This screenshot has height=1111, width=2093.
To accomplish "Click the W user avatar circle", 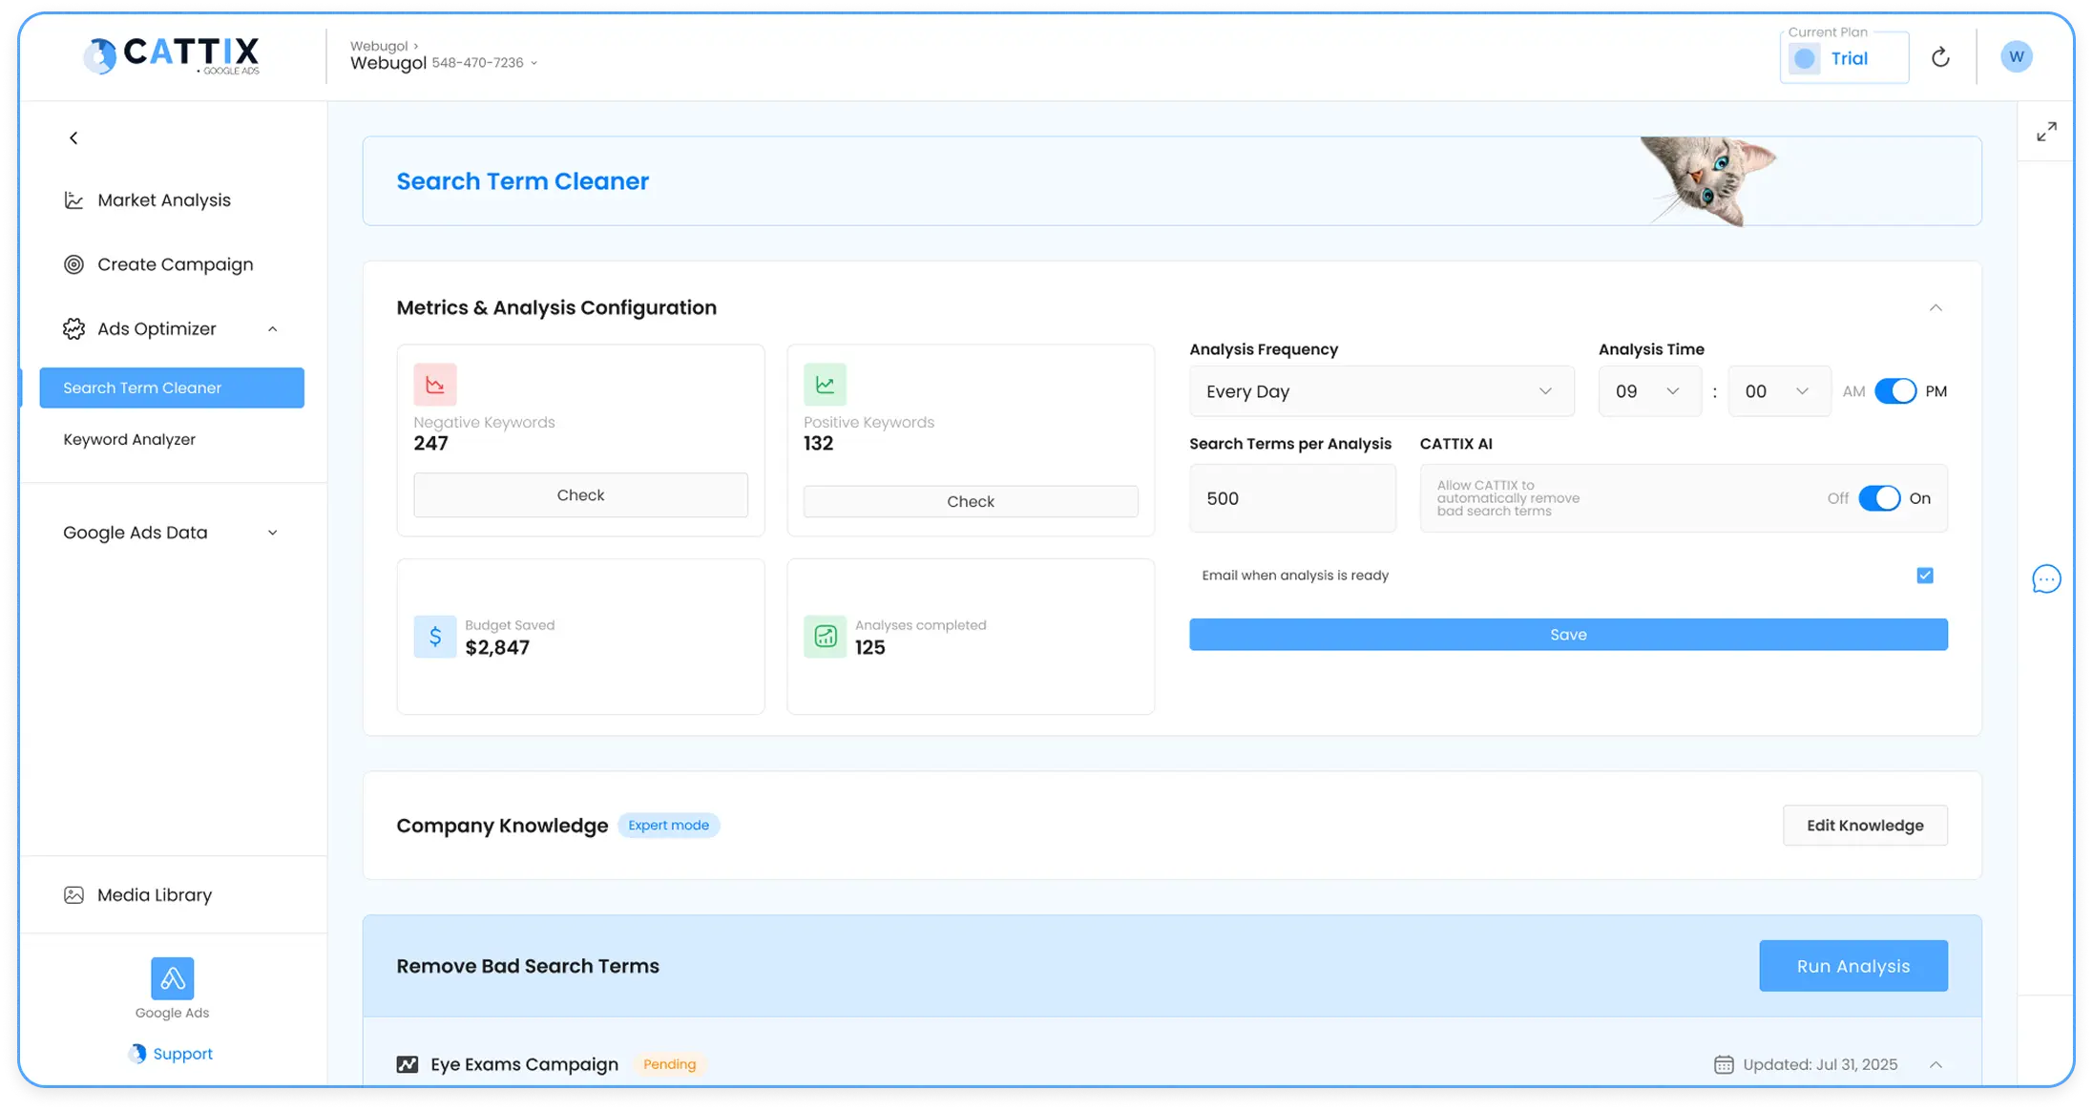I will [2016, 55].
